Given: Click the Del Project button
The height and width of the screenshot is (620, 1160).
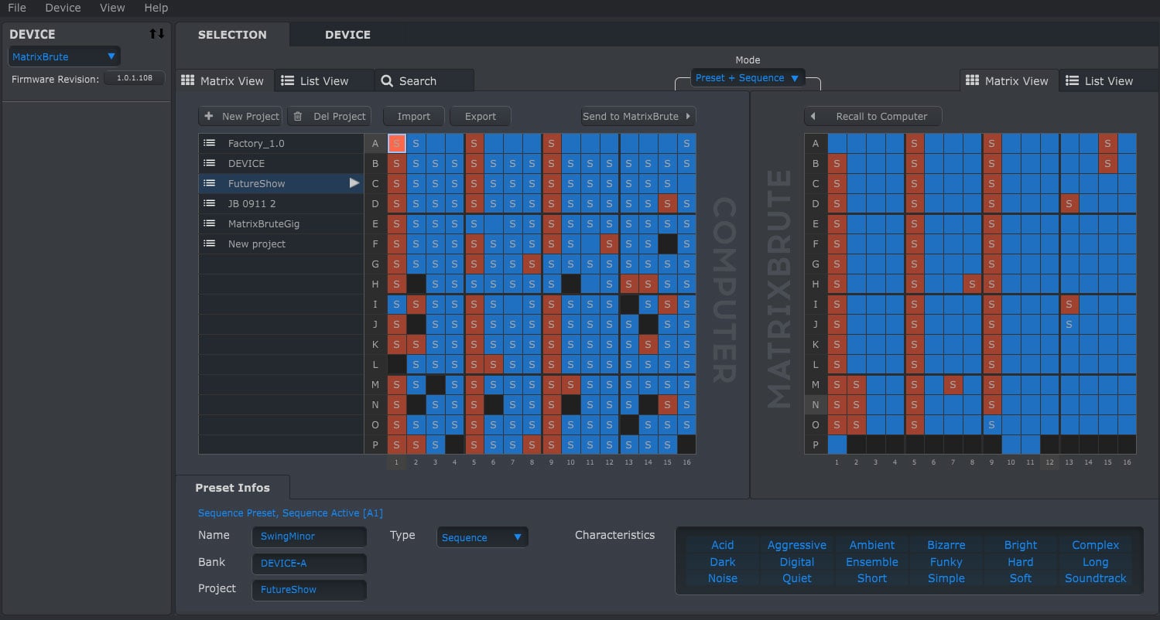Looking at the screenshot, I should [329, 116].
